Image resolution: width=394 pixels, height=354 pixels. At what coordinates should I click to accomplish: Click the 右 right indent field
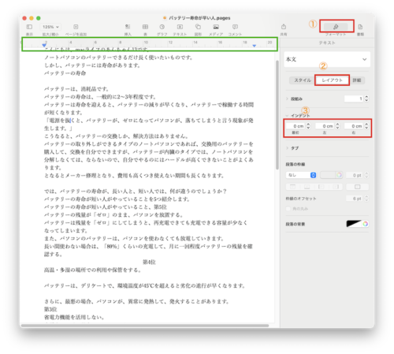click(354, 126)
